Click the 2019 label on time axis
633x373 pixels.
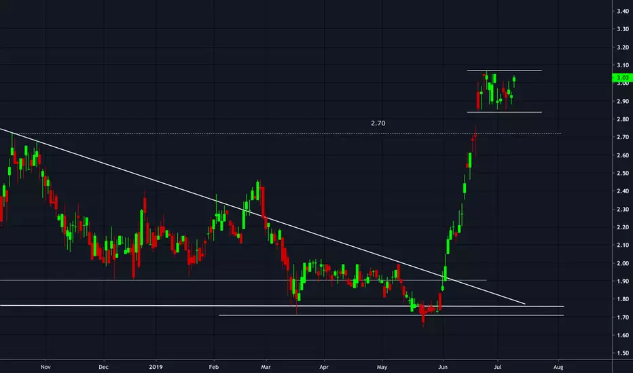click(156, 367)
